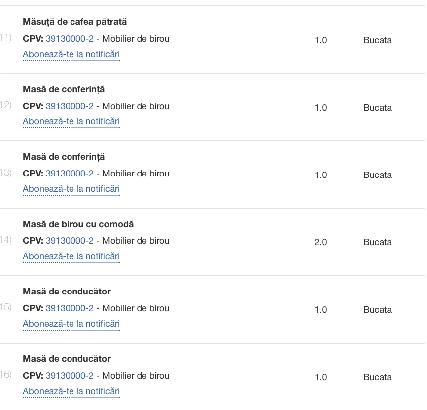The width and height of the screenshot is (427, 410).
Task: Select the Masă de birou cu comodă title
Action: [78, 224]
